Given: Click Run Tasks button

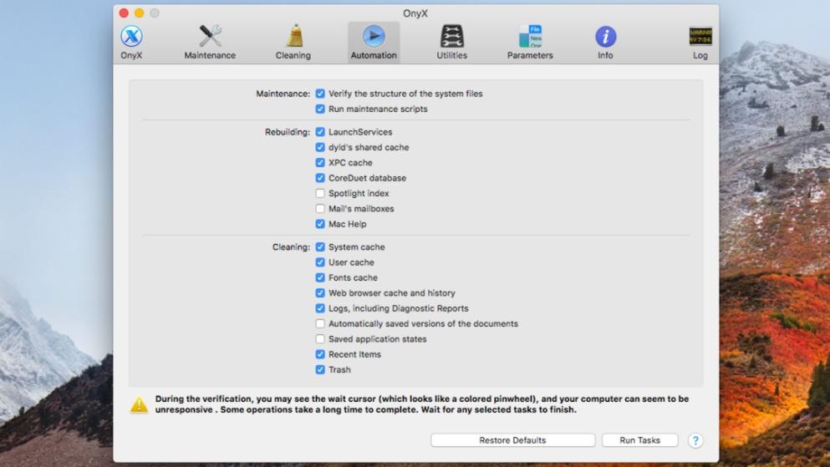Looking at the screenshot, I should pos(640,440).
